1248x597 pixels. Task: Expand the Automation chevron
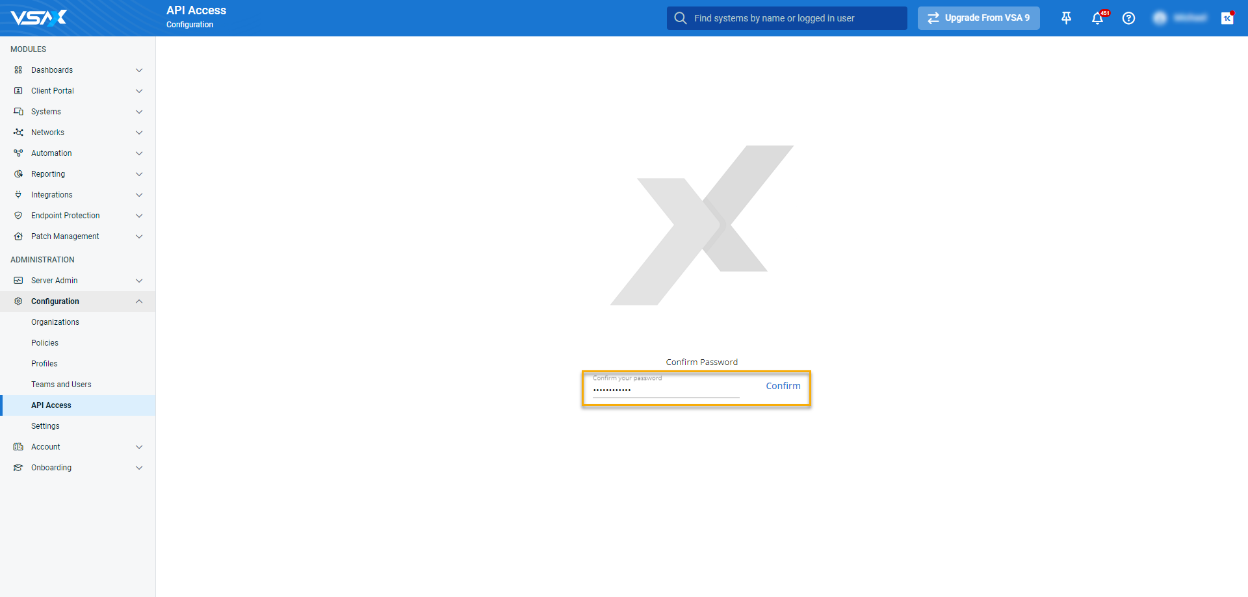(139, 153)
